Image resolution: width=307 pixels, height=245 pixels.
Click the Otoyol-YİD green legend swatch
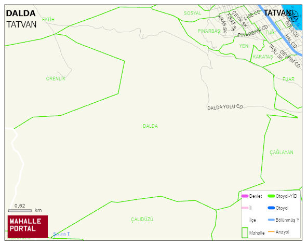[271, 196]
